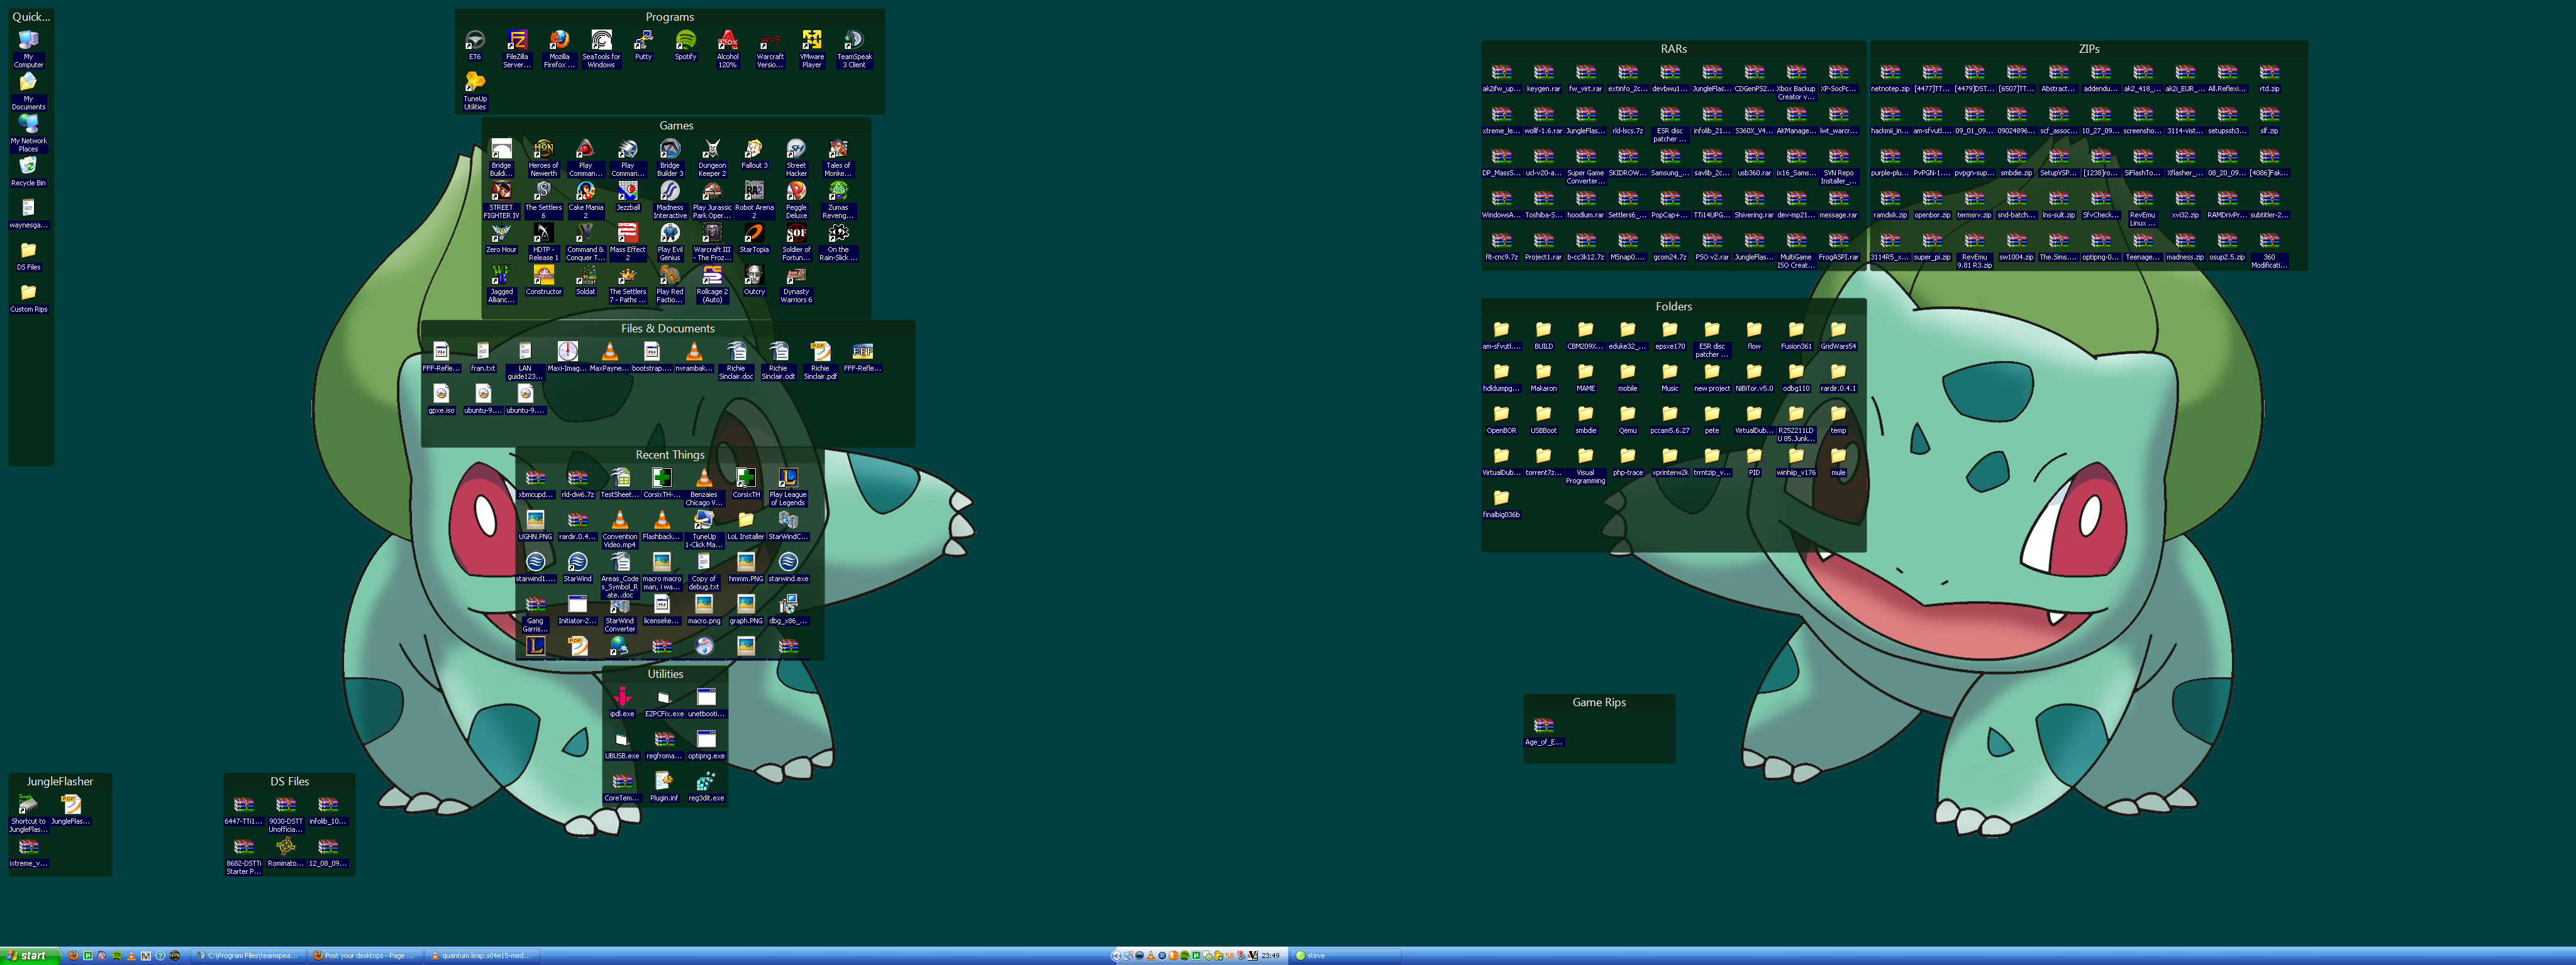Click the steve toolbar item in taskbar
Screen dimensions: 2576x965
[1315, 956]
